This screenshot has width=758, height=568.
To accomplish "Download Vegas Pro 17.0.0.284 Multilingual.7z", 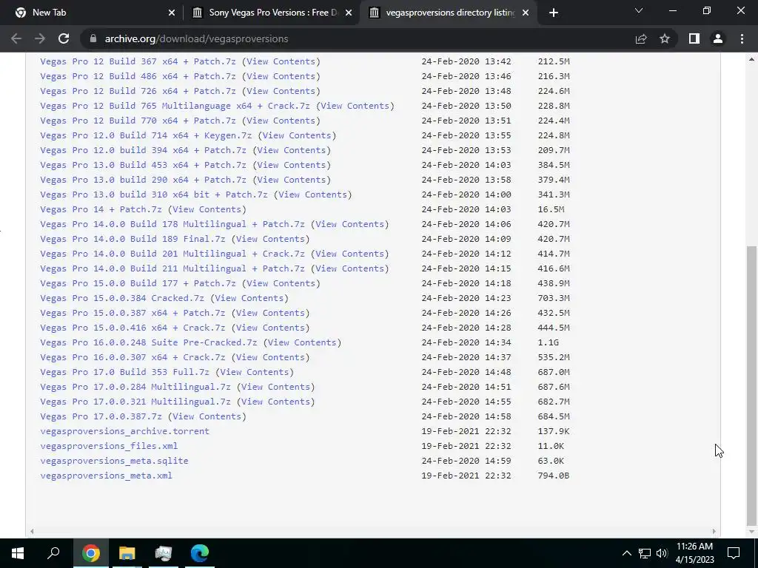I will tap(135, 387).
